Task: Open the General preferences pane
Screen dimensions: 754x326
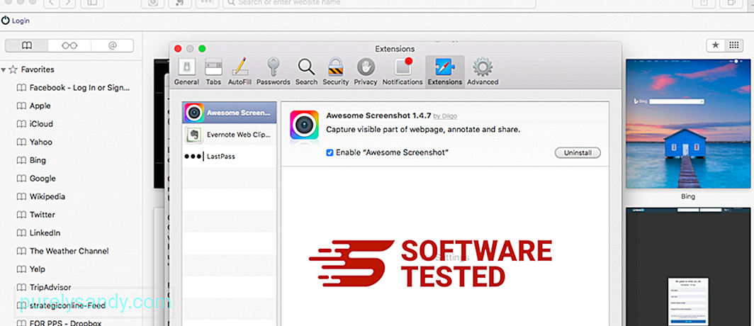Action: [x=186, y=71]
